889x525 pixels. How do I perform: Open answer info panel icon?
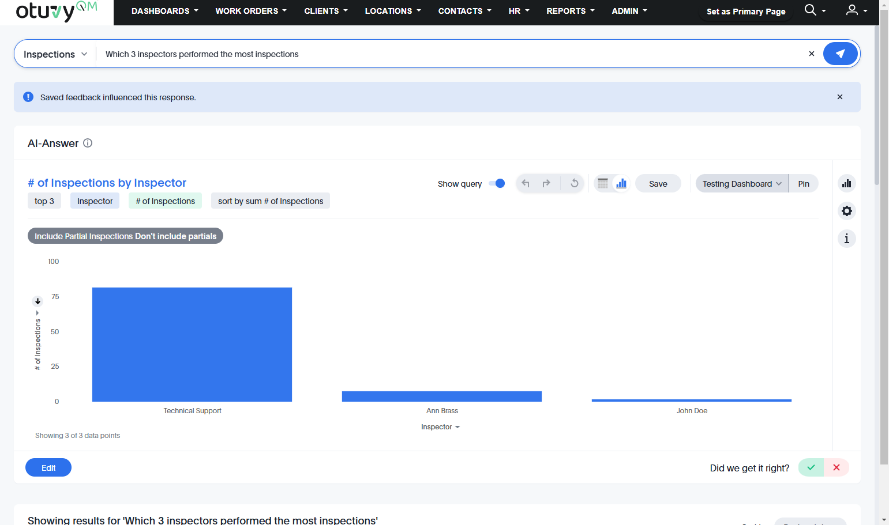(x=846, y=239)
